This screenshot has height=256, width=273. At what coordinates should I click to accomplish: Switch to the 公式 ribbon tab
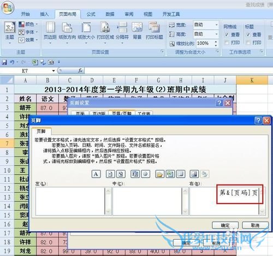tap(91, 14)
